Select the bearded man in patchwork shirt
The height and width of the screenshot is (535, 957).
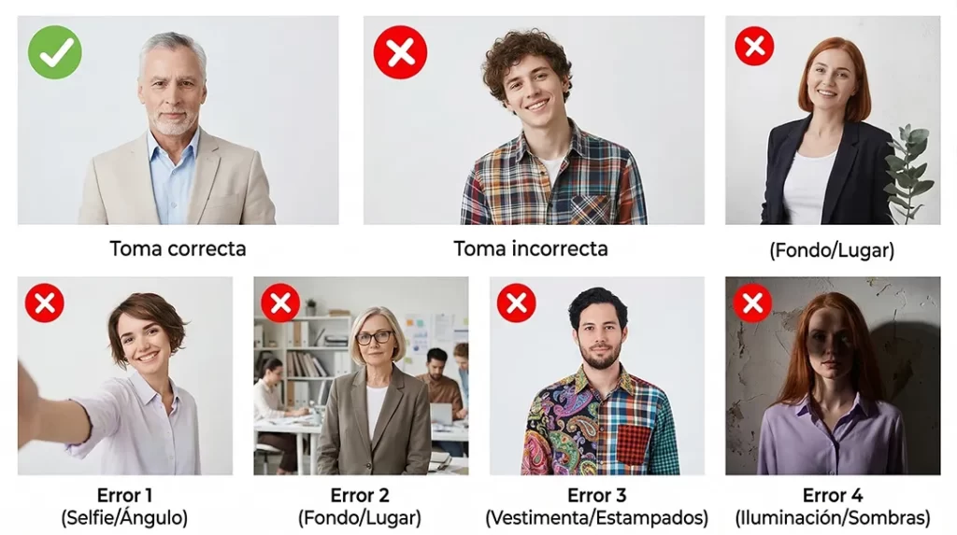[x=597, y=375]
